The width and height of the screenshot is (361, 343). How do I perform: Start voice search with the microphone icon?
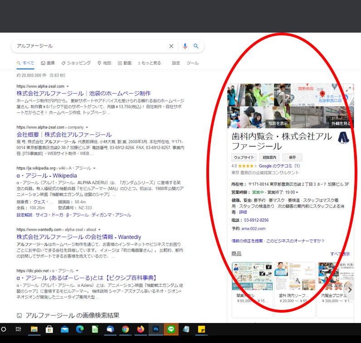tap(185, 46)
